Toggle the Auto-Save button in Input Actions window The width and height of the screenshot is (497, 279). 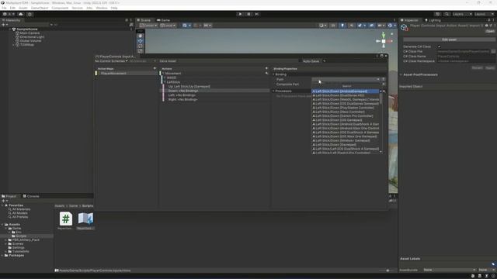click(x=311, y=61)
